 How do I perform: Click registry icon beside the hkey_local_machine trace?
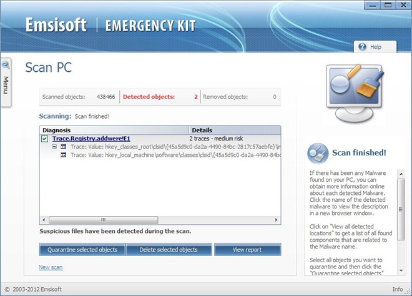pos(63,155)
